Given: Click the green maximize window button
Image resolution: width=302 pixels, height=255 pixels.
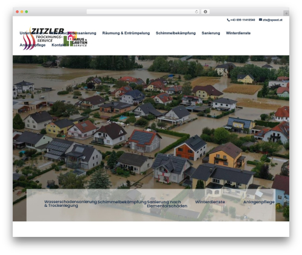Looking at the screenshot, I should 27,12.
